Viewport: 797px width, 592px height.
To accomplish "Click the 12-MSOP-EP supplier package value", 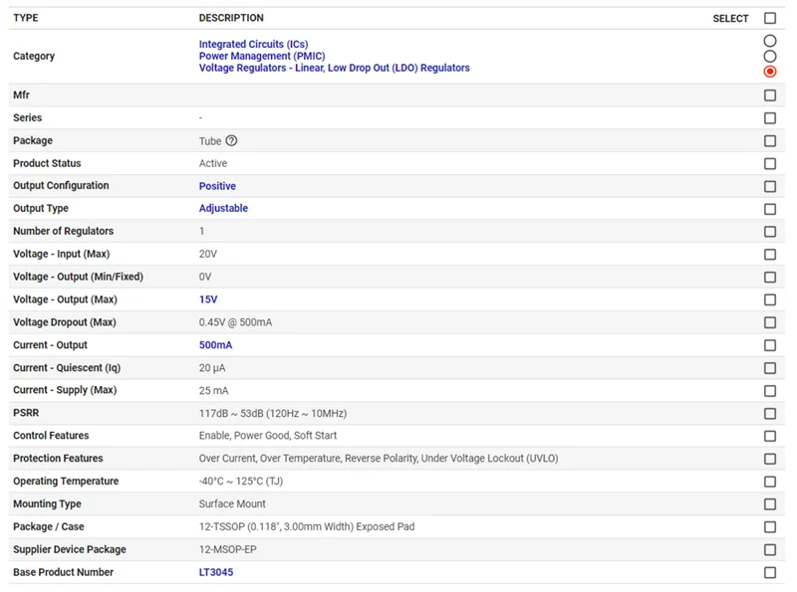I will click(228, 549).
